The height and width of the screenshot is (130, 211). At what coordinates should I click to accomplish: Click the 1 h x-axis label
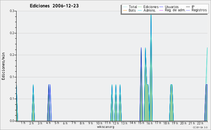[x=23, y=123]
